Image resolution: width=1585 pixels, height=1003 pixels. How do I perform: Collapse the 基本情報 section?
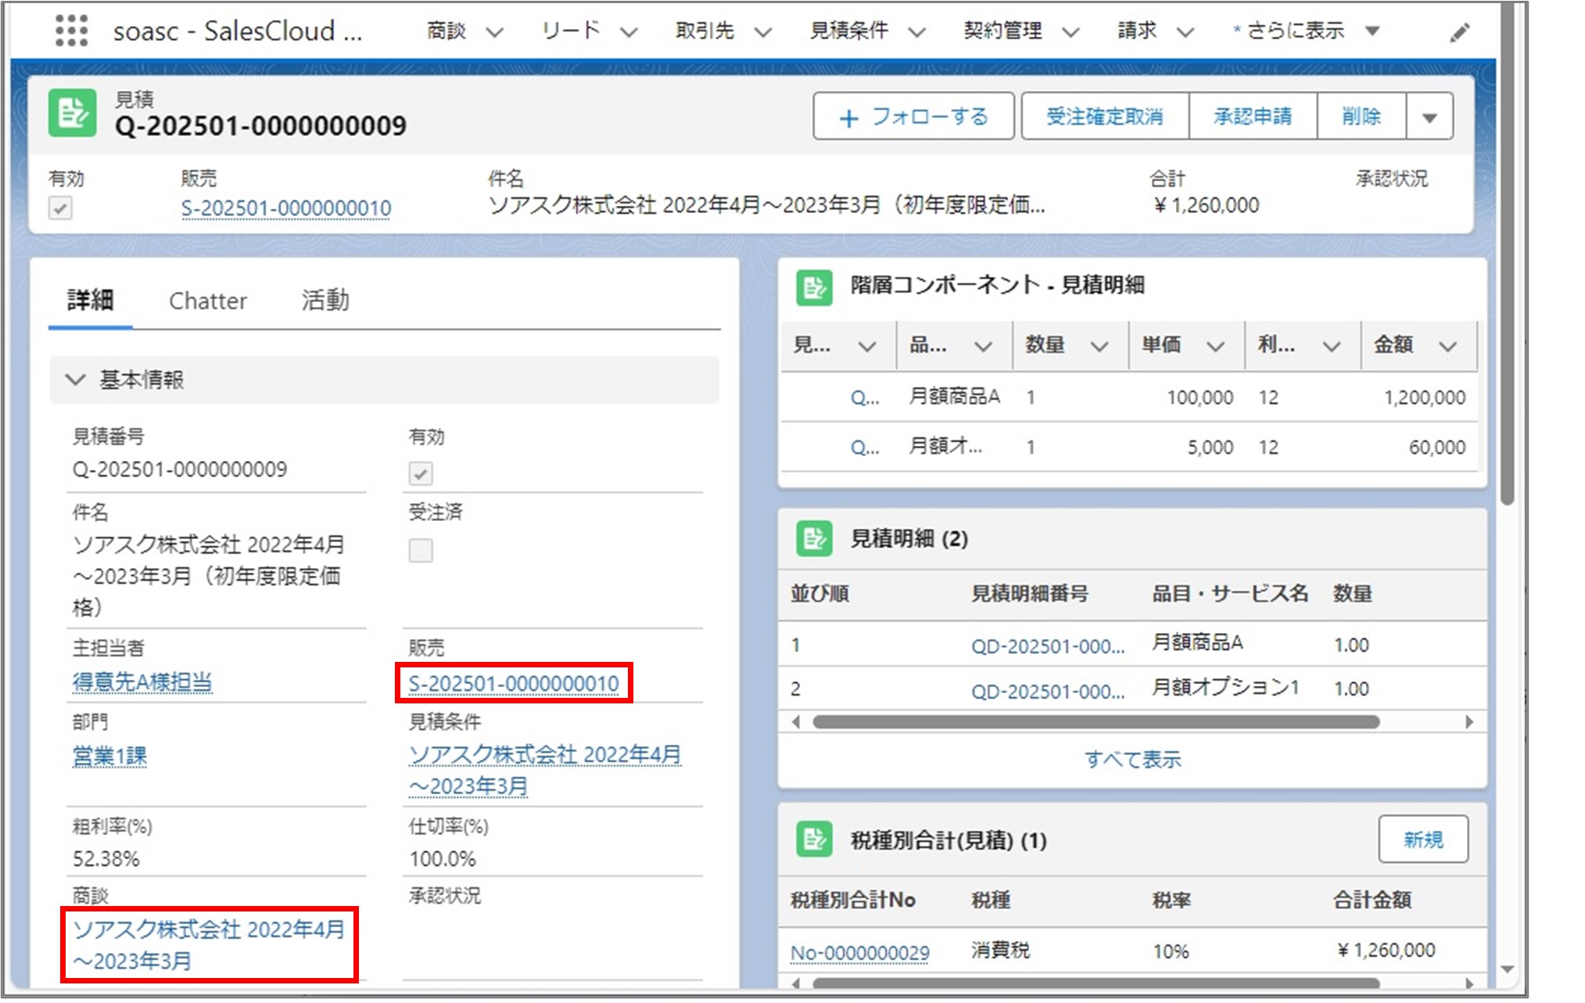(75, 379)
